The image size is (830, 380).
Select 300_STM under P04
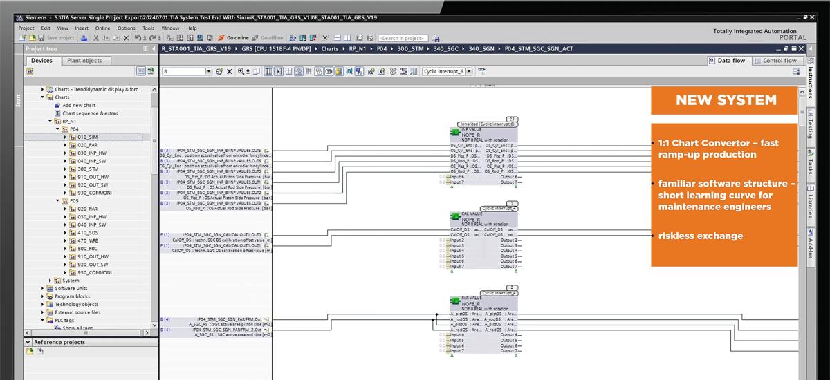87,169
